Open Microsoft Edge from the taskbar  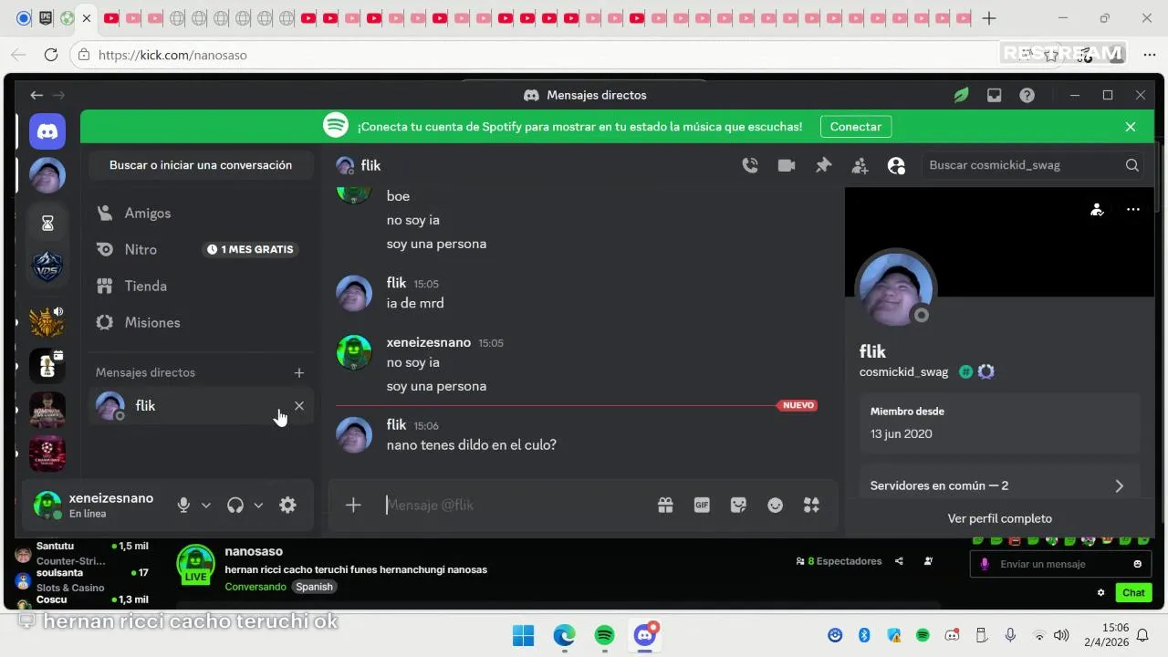(564, 635)
